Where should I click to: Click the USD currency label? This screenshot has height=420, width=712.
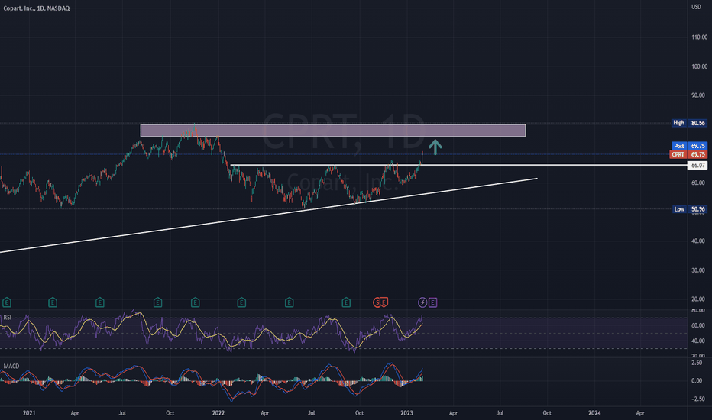696,7
